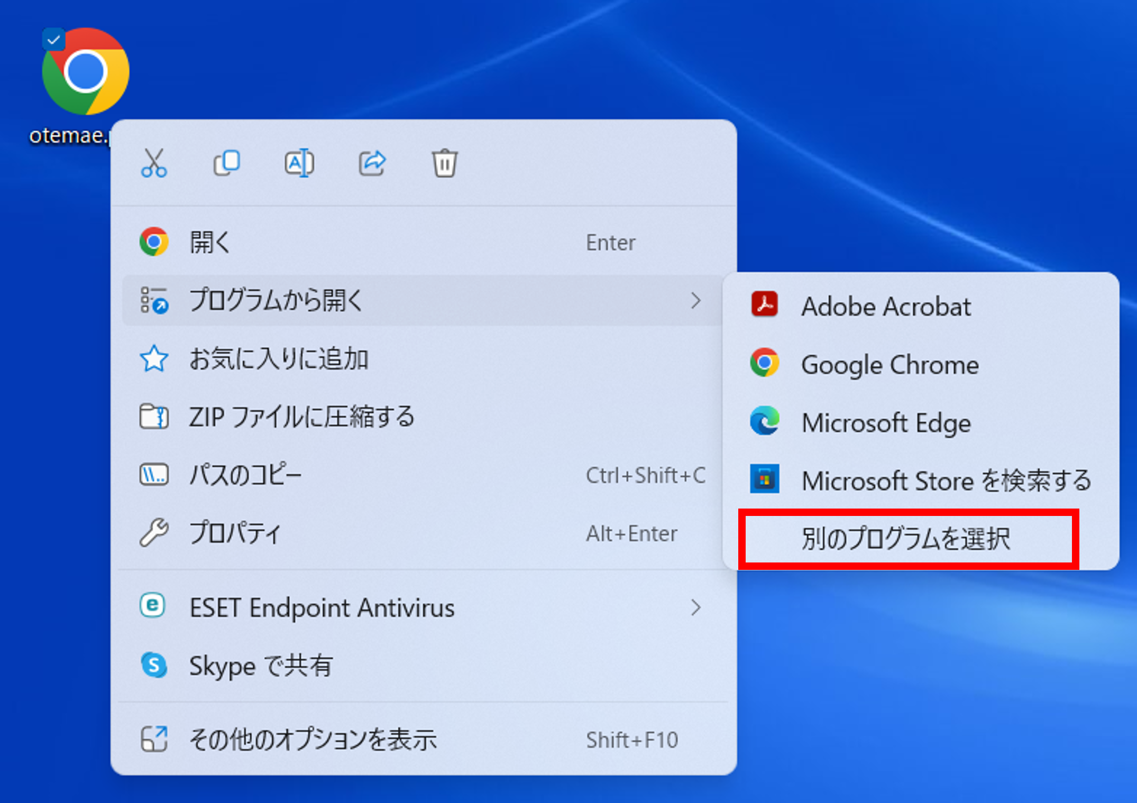Click the Adobe Acrobat red icon
This screenshot has width=1137, height=803.
coord(764,304)
